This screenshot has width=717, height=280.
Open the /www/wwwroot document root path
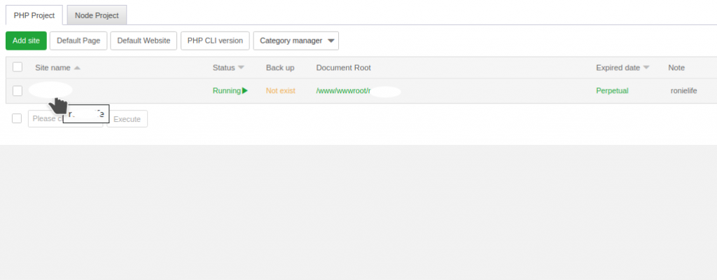[x=343, y=91]
